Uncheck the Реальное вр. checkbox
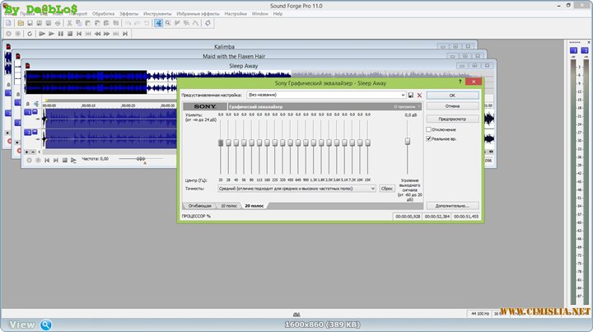The height and width of the screenshot is (332, 593). (428, 139)
